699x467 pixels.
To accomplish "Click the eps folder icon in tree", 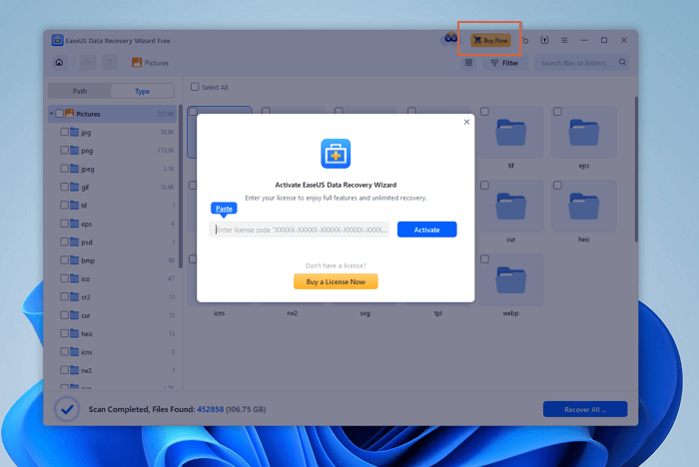I will click(75, 224).
